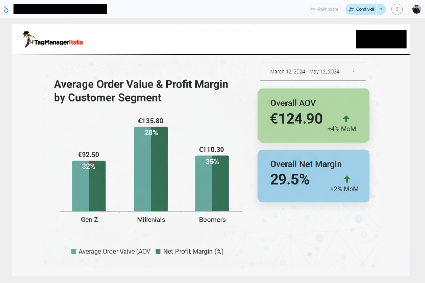Click the Boomers axis label
425x283 pixels.
click(212, 220)
